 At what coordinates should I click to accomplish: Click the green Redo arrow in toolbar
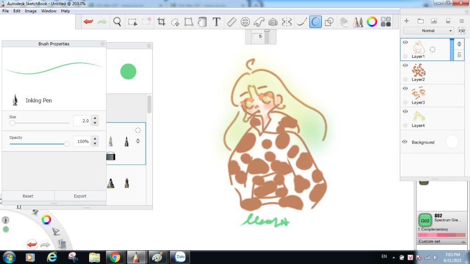tap(102, 22)
